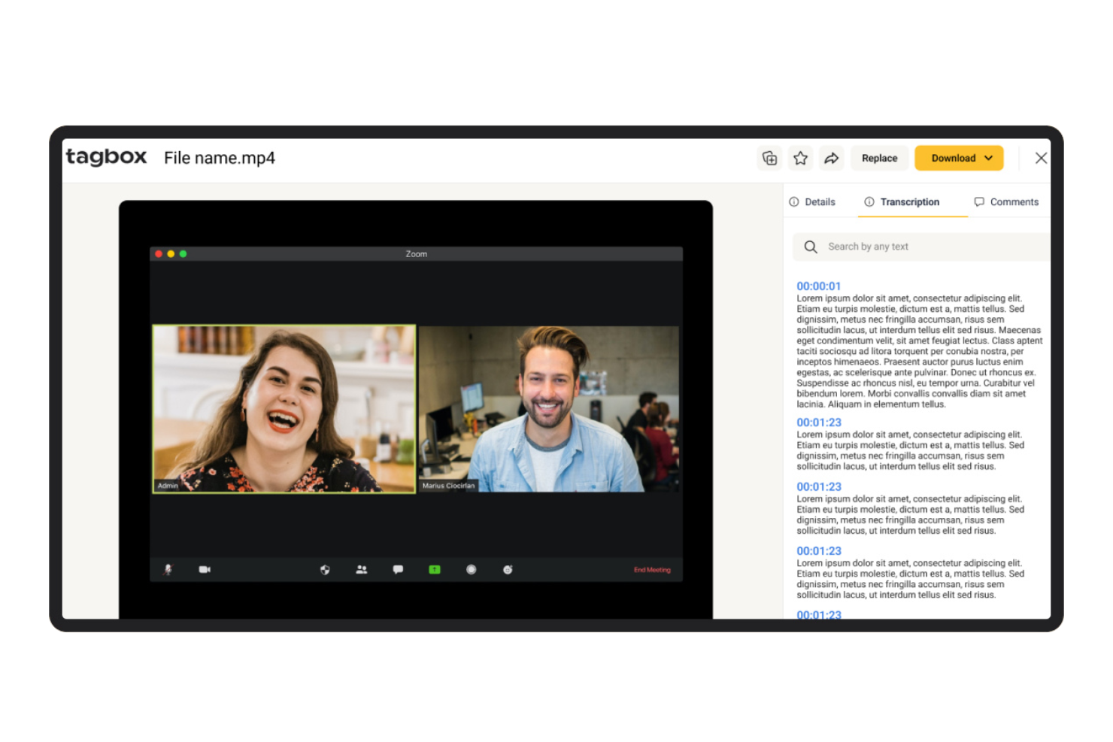This screenshot has width=1113, height=742.
Task: Jump to timestamp 00:00:01
Action: tap(819, 286)
